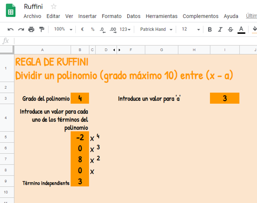Click the Redo icon
This screenshot has height=203, width=257.
pyautogui.click(x=21, y=30)
